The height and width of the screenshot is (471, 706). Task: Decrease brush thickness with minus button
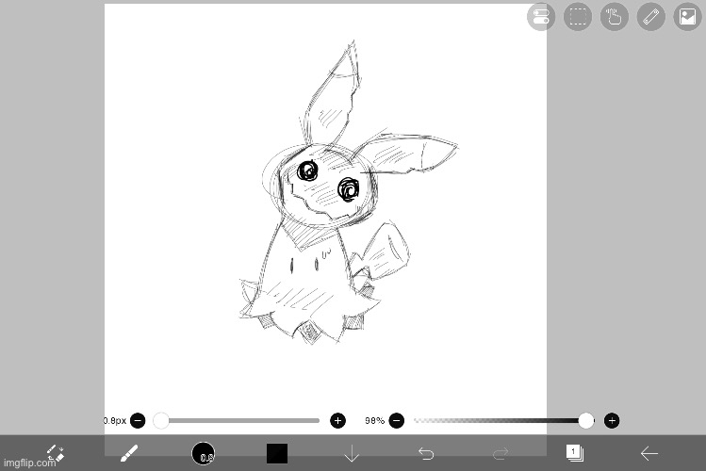pyautogui.click(x=138, y=421)
